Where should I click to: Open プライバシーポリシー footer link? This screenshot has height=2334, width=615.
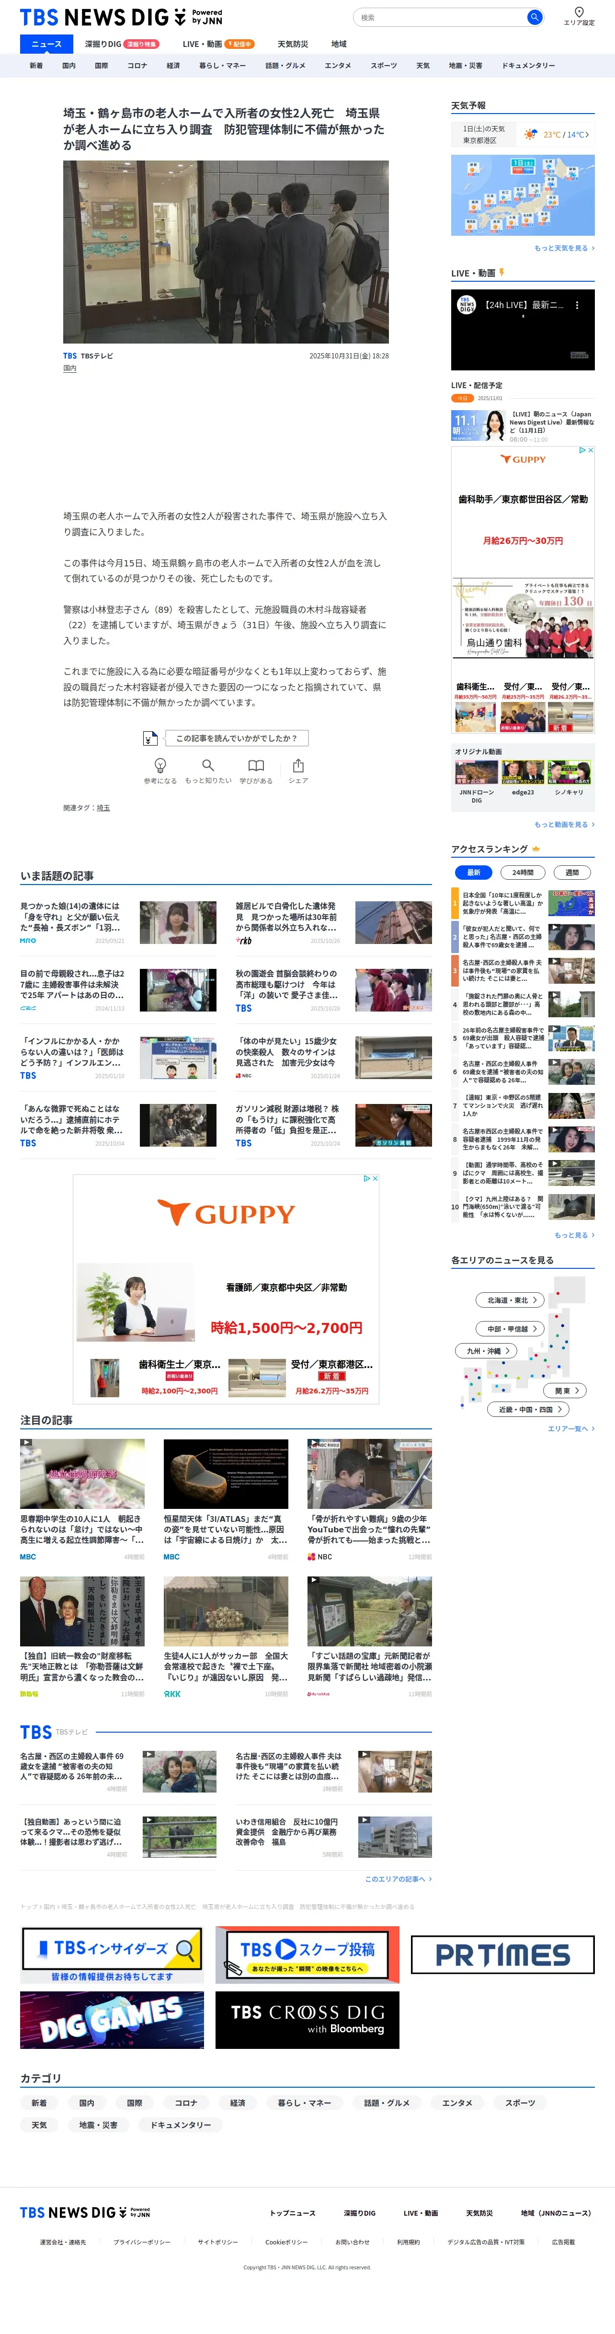click(141, 2242)
